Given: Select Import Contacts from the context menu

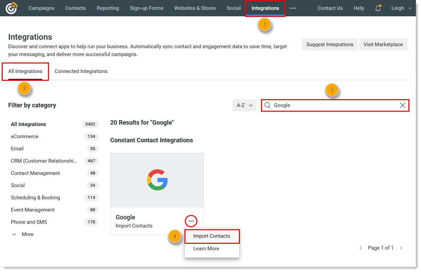Looking at the screenshot, I should point(211,236).
